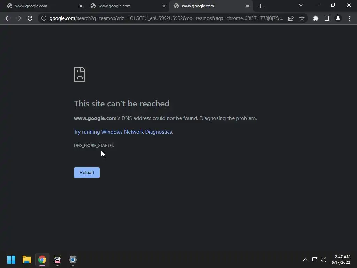
Task: Open Try running Windows Network Diagnostics link
Action: pyautogui.click(x=123, y=132)
